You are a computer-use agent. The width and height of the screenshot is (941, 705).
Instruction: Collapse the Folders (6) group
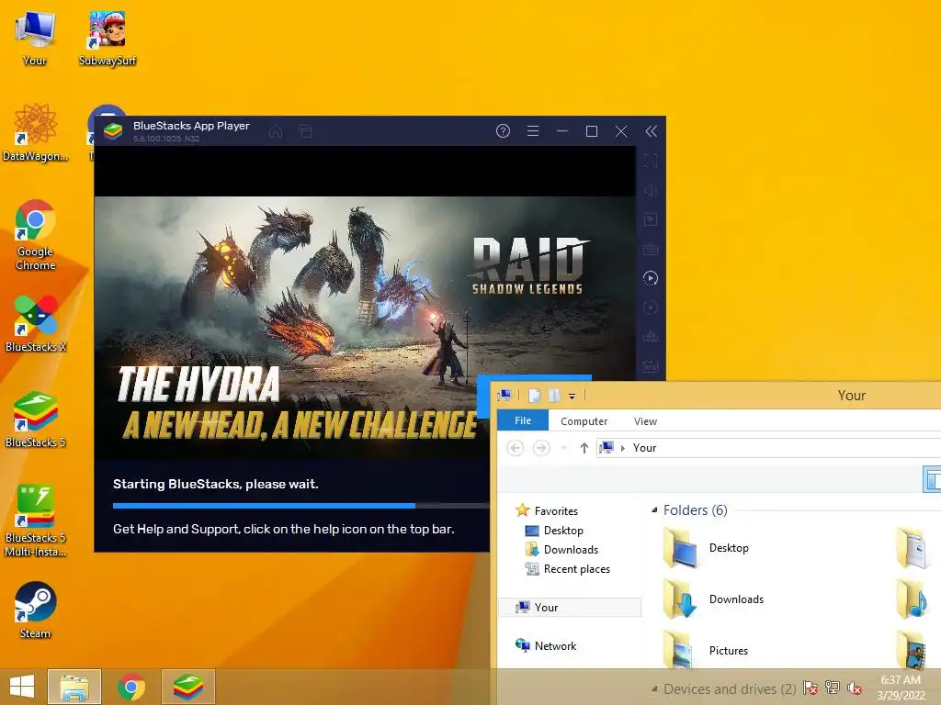[x=654, y=510]
